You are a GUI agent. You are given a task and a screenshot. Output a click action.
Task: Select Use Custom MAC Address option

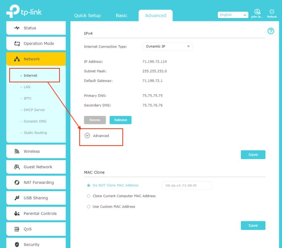pyautogui.click(x=89, y=207)
